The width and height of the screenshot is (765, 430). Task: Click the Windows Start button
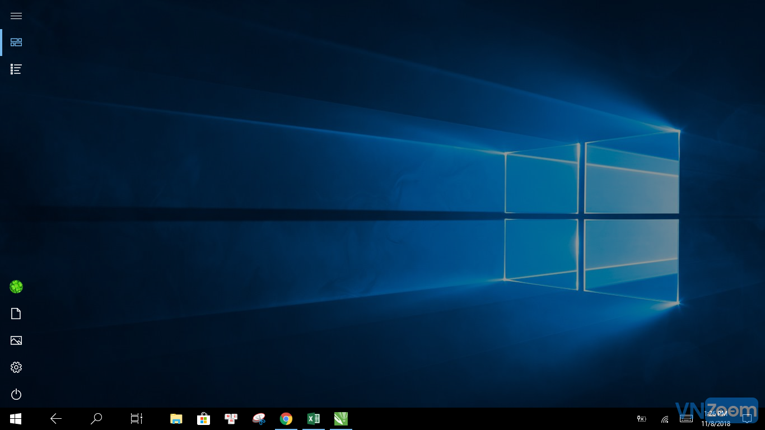point(16,418)
